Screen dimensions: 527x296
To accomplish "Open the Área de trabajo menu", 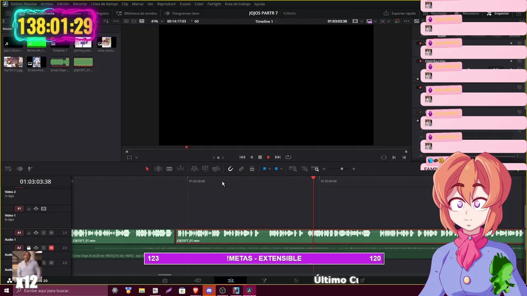I will click(x=238, y=4).
